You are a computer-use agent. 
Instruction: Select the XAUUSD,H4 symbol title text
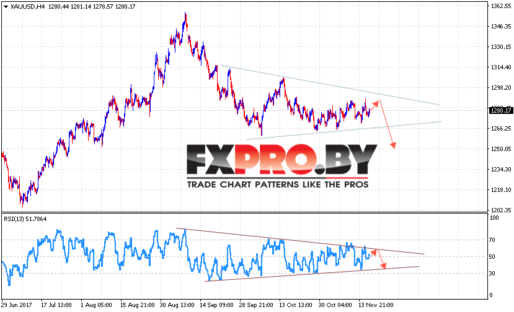point(28,7)
